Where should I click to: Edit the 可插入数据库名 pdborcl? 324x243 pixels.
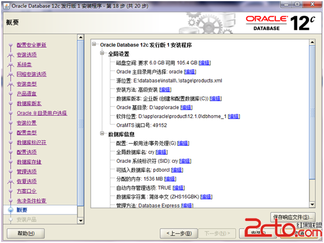point(177,170)
